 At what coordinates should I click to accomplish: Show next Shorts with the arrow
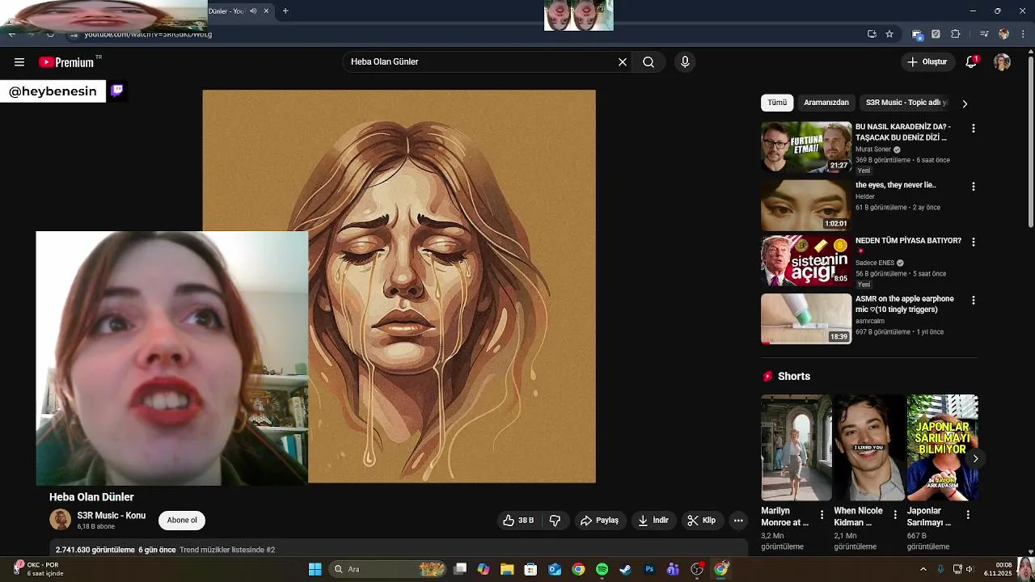pyautogui.click(x=975, y=458)
